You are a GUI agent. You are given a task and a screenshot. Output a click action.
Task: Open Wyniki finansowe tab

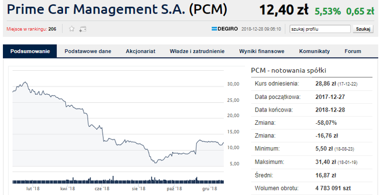261,51
